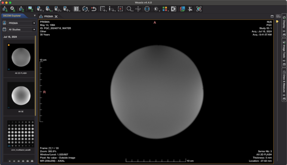Switch to the PRISMA viewer tab
The image size is (287, 165).
pos(48,16)
